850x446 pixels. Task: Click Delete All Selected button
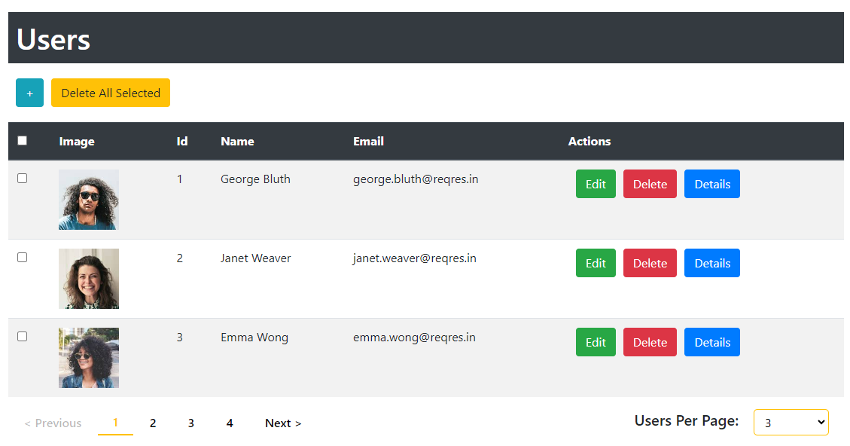tap(111, 93)
